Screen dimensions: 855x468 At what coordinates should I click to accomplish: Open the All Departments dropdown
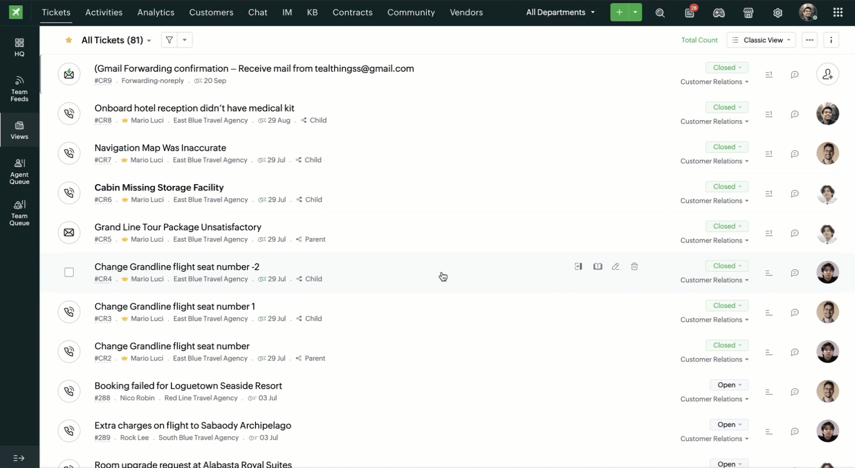(x=560, y=12)
